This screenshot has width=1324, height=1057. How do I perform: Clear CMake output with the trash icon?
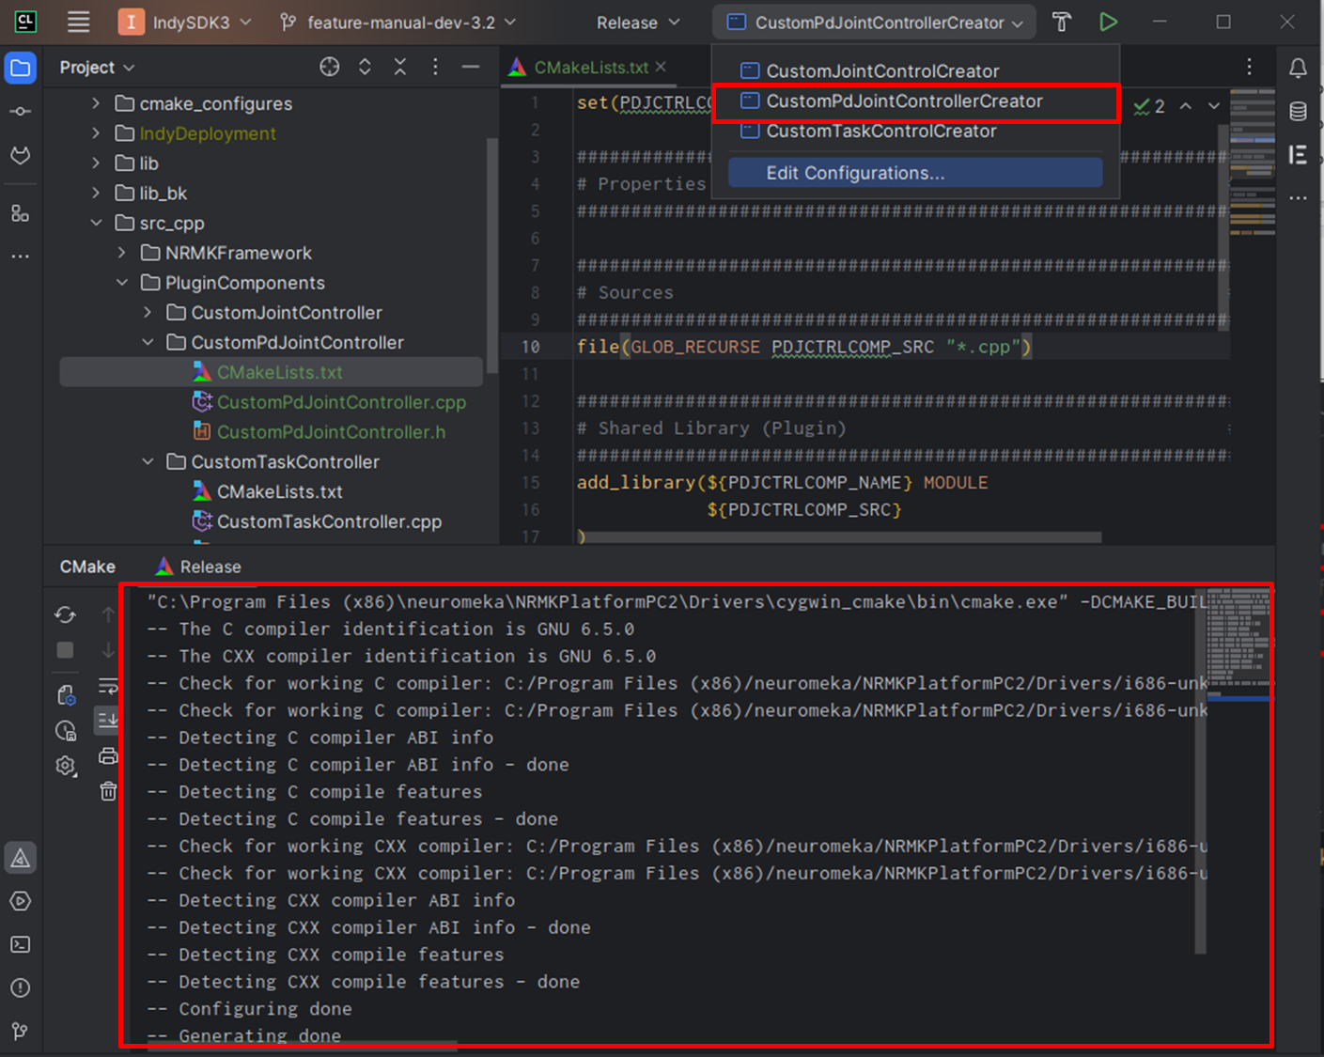point(108,791)
